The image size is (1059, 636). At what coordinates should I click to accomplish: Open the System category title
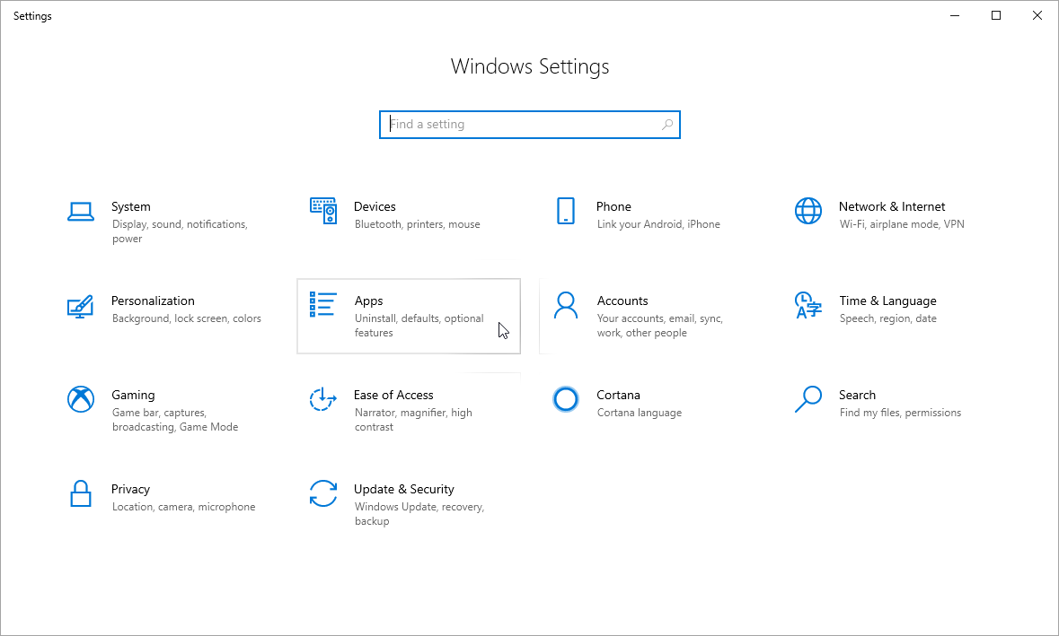pyautogui.click(x=131, y=206)
